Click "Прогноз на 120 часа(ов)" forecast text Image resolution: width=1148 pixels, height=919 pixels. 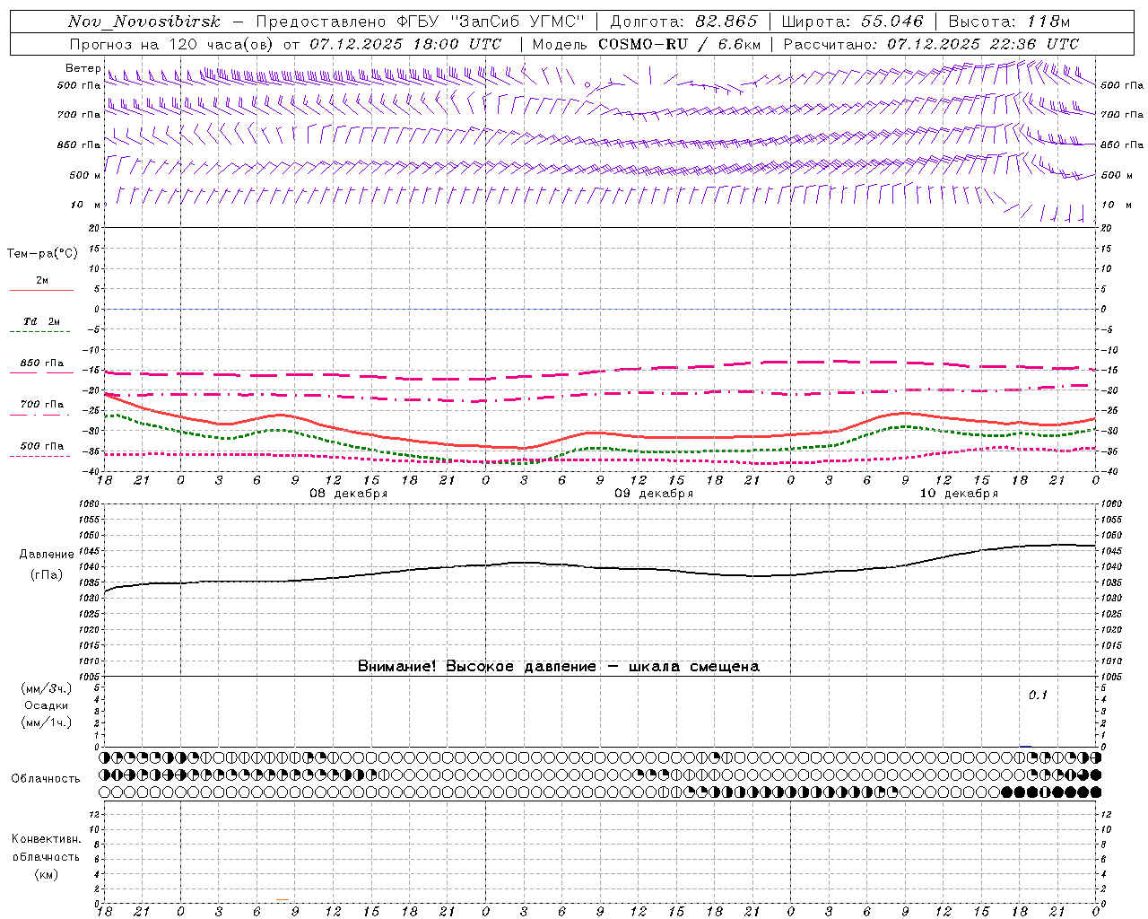tap(172, 44)
